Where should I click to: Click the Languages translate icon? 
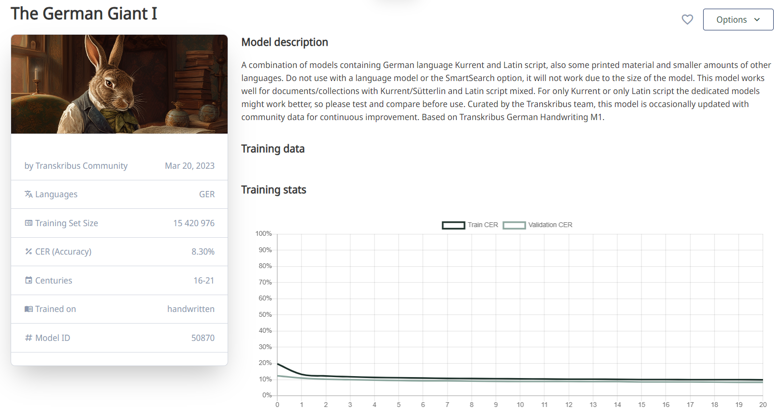[x=29, y=194]
